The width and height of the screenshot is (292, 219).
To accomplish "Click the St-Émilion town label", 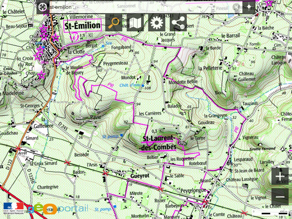I will coord(82,26).
